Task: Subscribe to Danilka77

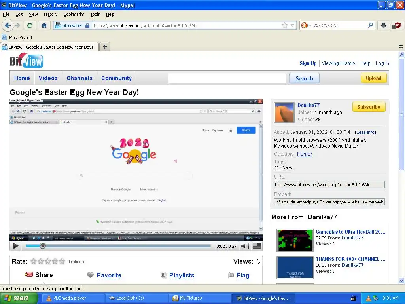Action: pyautogui.click(x=369, y=107)
